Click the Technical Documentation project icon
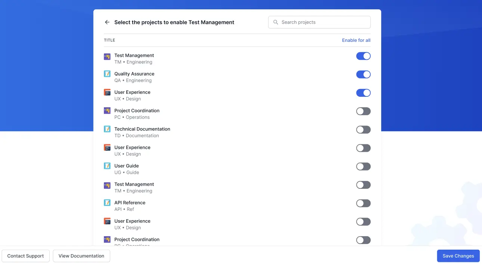The width and height of the screenshot is (482, 265). click(x=107, y=131)
